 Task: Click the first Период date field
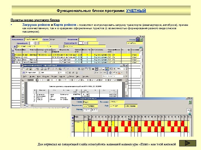[x=87, y=110]
